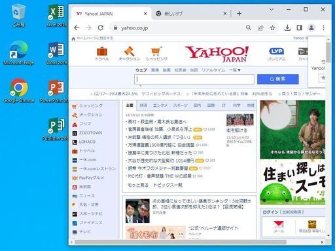Open the 大谷 1014億円 contract headline
The width and height of the screenshot is (335, 251).
[161, 161]
